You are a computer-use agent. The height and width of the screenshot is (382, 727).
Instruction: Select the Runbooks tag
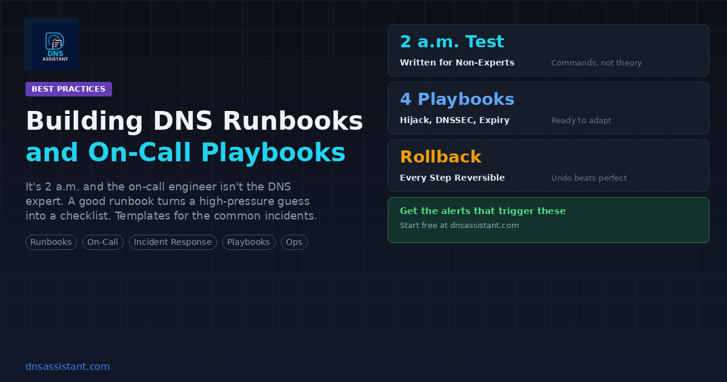[51, 242]
